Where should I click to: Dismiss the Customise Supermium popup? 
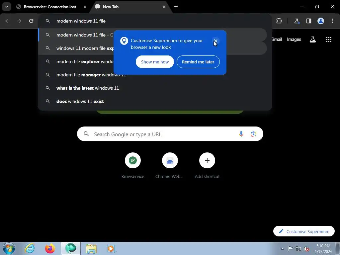pos(215,41)
